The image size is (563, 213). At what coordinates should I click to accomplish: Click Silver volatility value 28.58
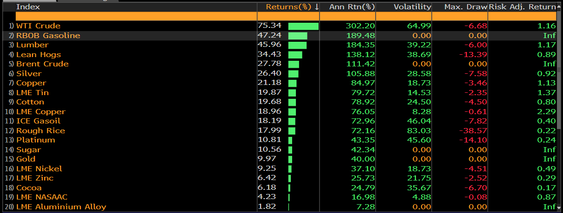(x=420, y=74)
